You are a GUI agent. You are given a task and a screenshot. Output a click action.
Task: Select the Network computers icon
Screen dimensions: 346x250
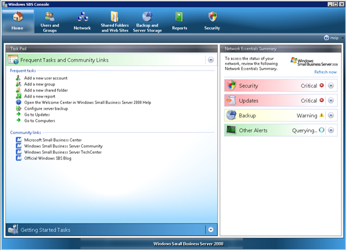pos(82,16)
